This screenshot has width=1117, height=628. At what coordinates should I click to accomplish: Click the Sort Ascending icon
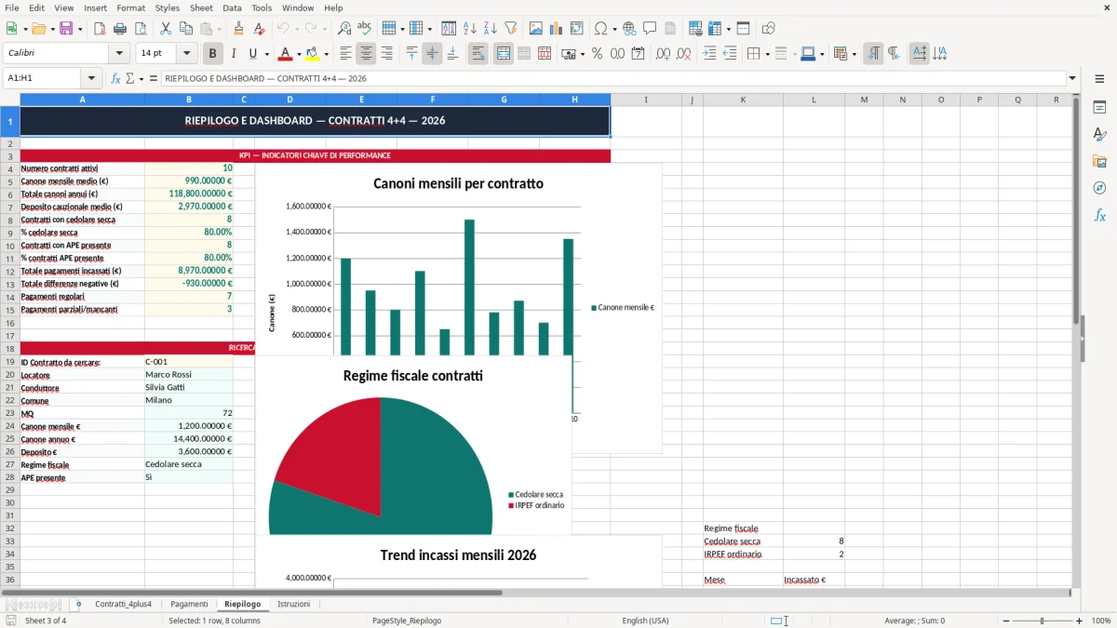(x=470, y=29)
